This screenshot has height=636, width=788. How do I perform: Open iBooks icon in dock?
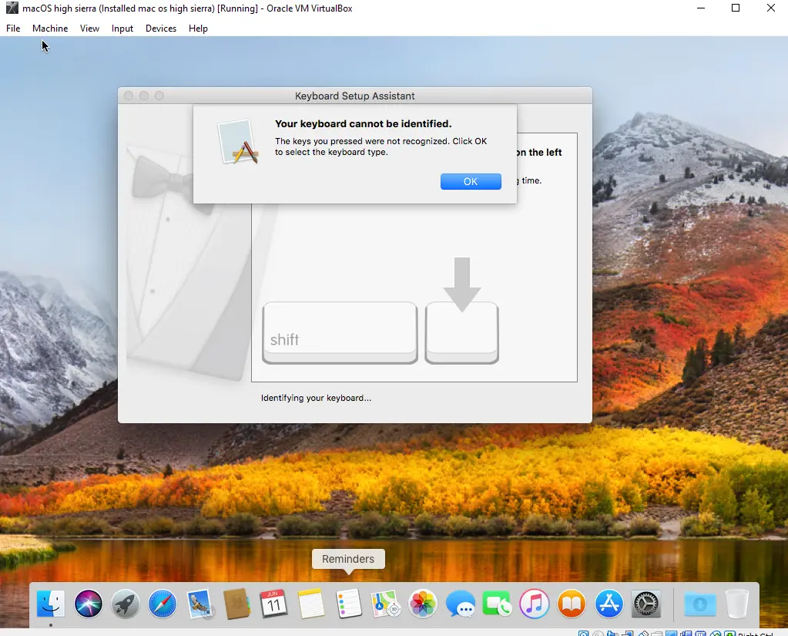coord(572,604)
